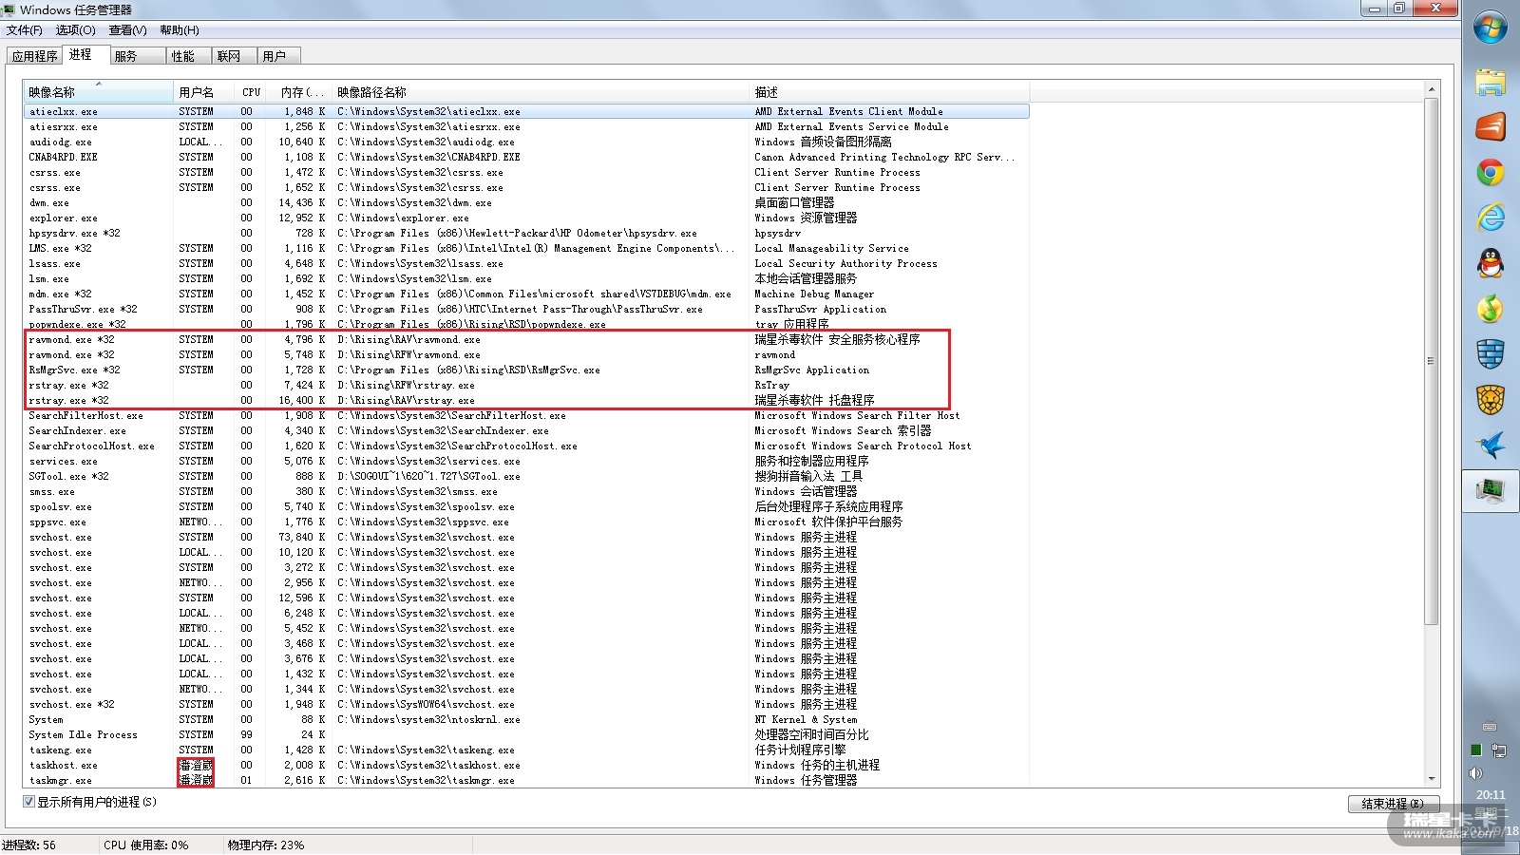Click the process list scrollbar up arrow
Screen dimensions: 1520x855
tap(1431, 90)
